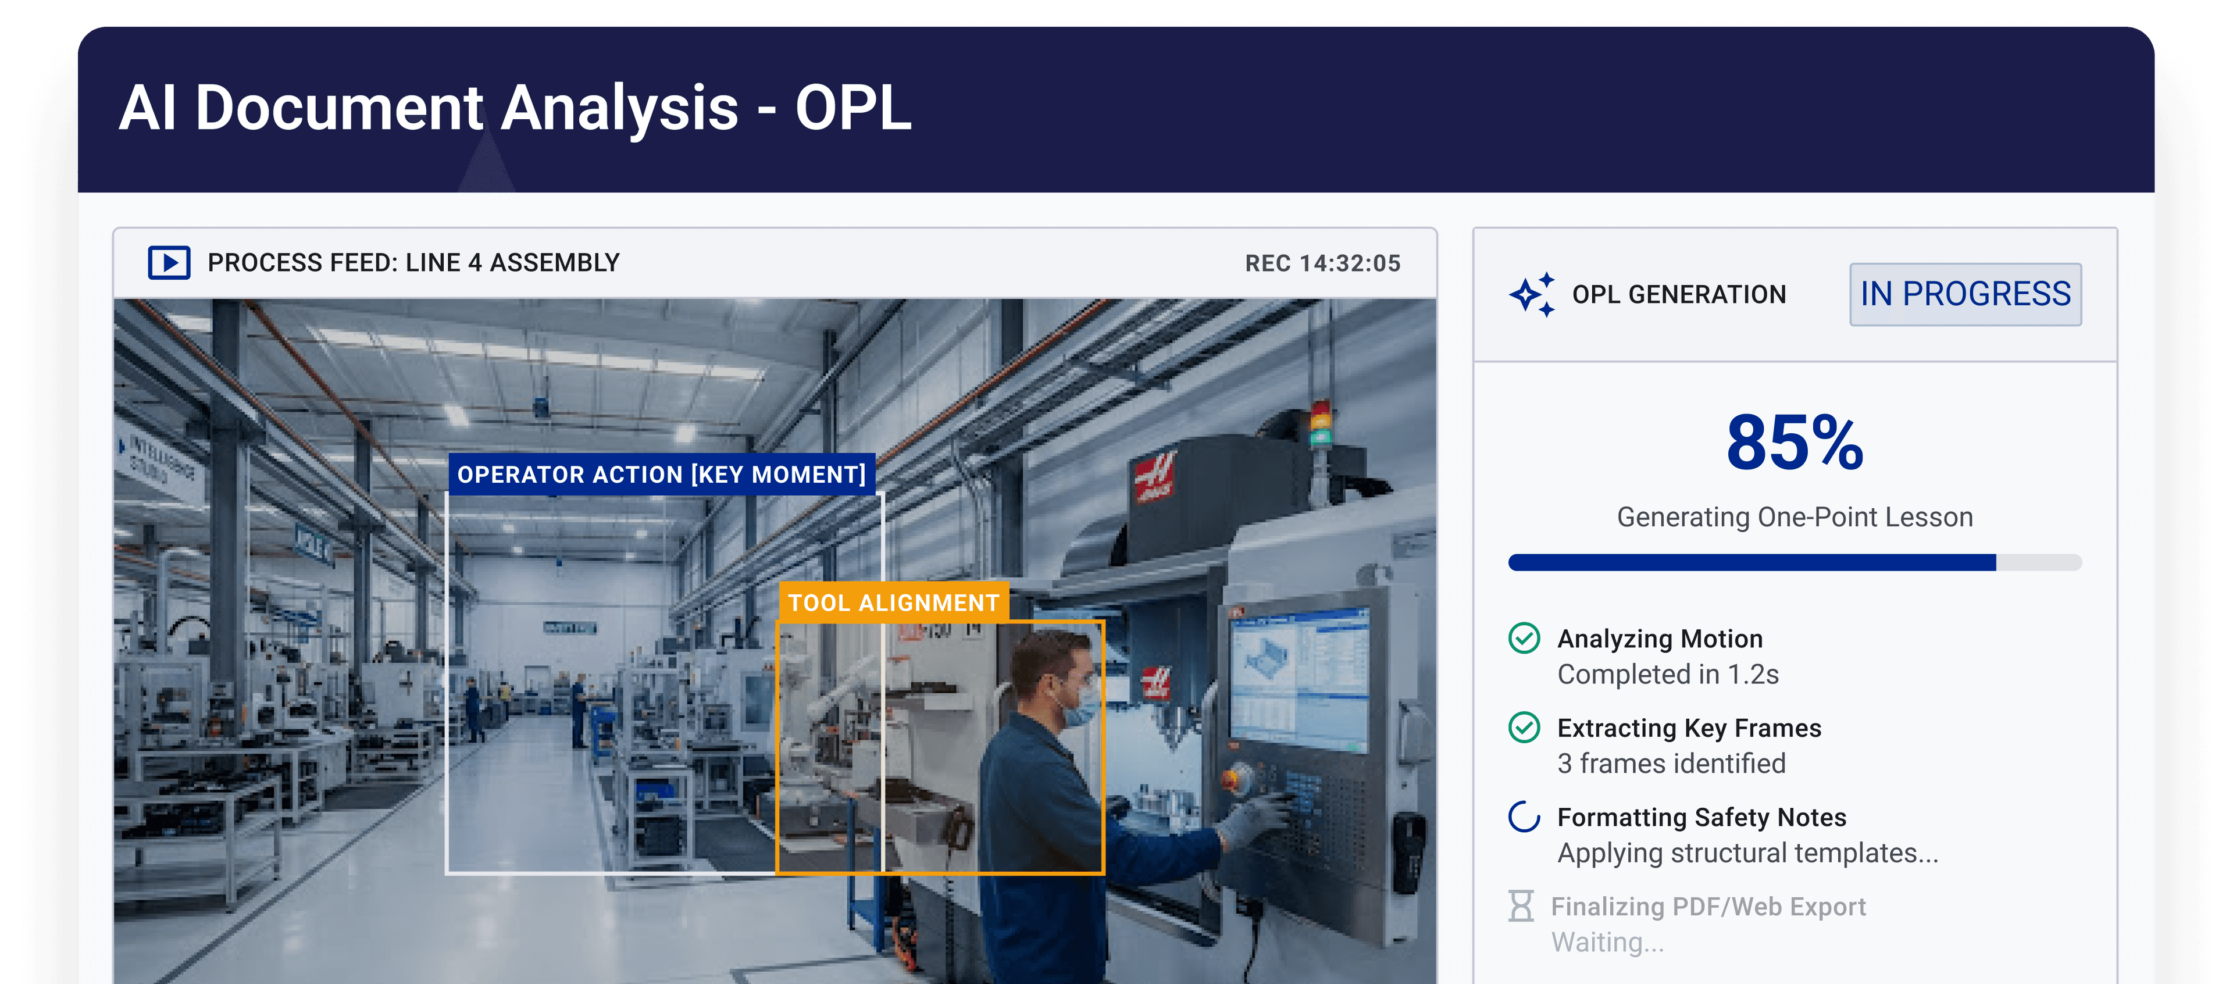Click the PROCESS FEED: LINE 4 ASSEMBLY title
The image size is (2233, 984).
pos(413,263)
